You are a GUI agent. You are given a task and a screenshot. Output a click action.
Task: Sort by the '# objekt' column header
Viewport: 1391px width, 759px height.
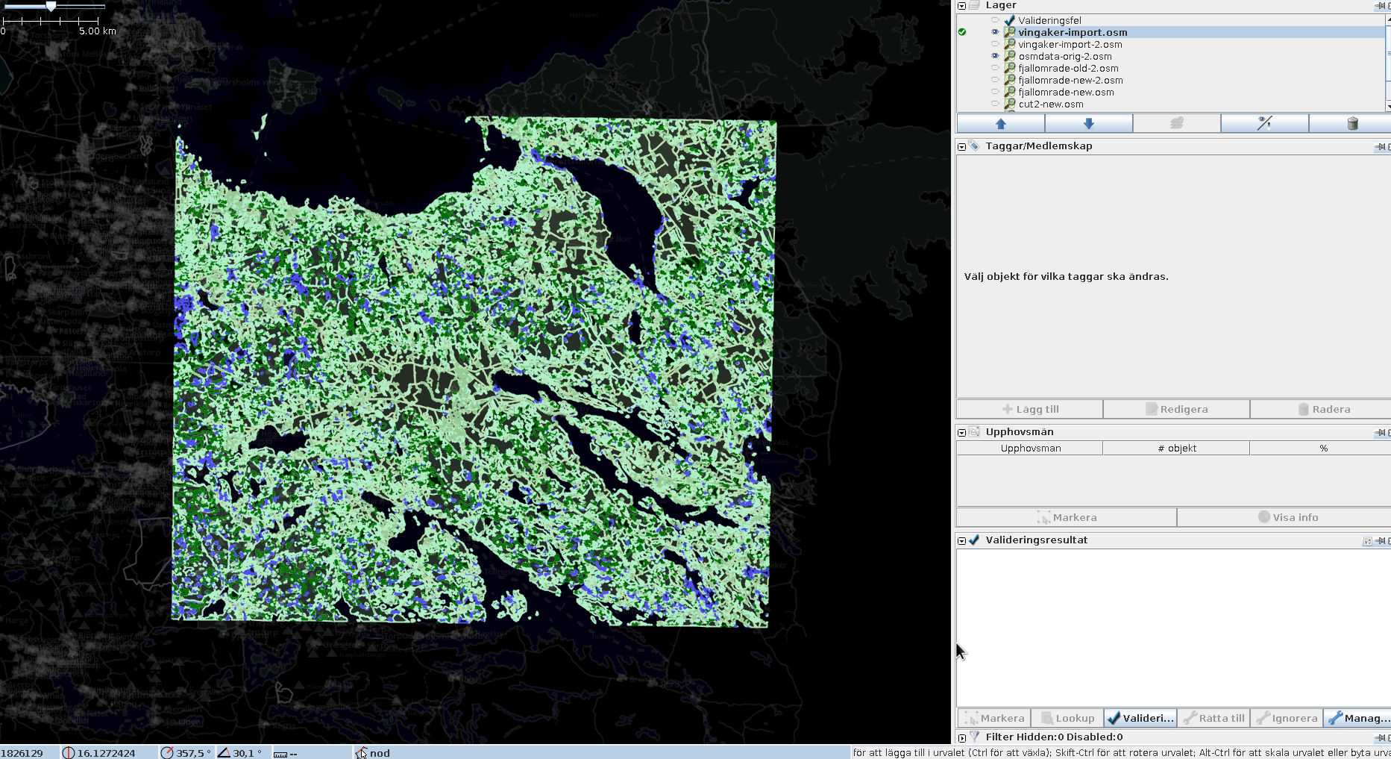click(1176, 448)
